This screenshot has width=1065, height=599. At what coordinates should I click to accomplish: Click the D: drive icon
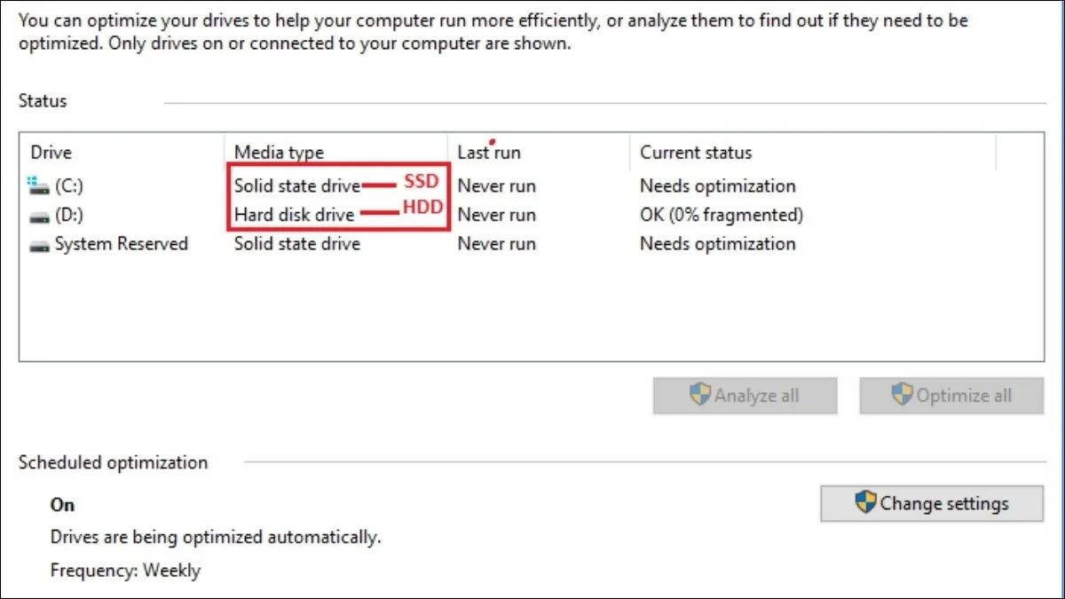point(39,216)
